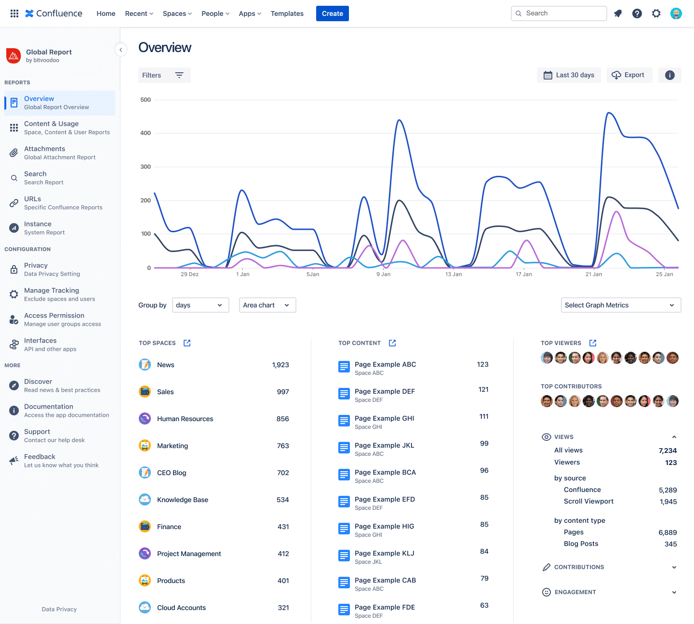The height and width of the screenshot is (624, 694).
Task: Open Access Permission configuration
Action: click(x=54, y=319)
